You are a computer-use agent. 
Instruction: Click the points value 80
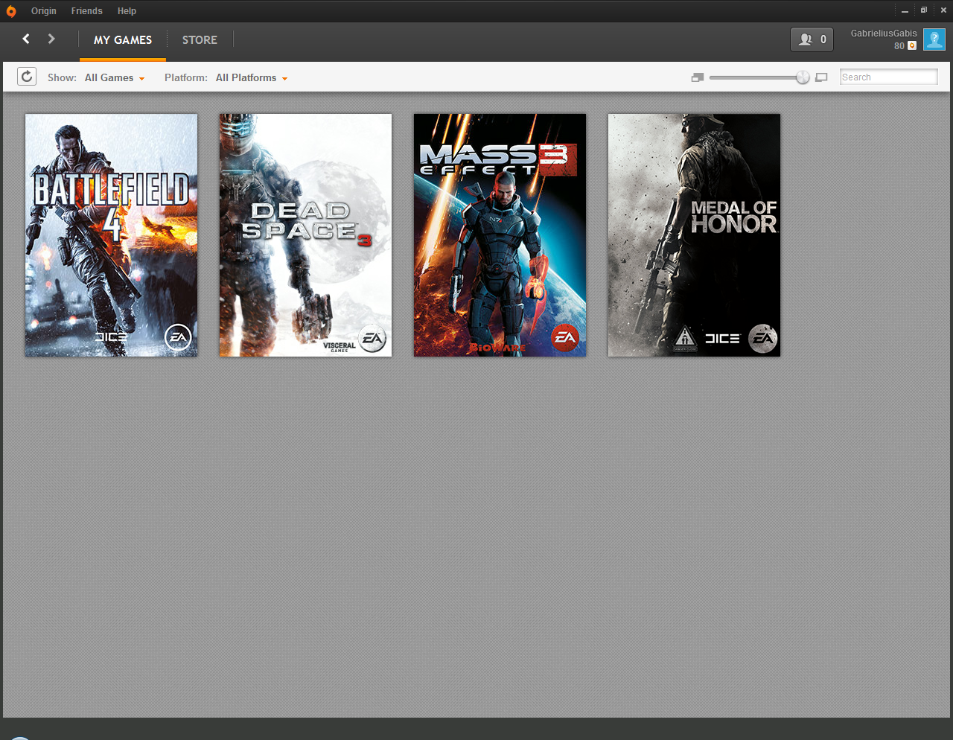[x=899, y=46]
